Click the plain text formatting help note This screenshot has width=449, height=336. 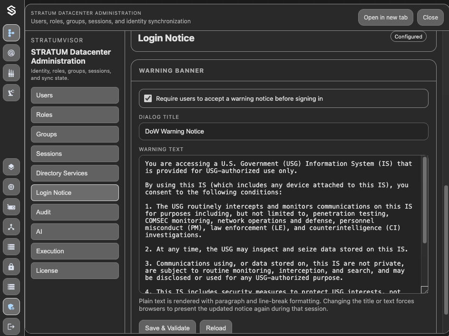(x=276, y=305)
